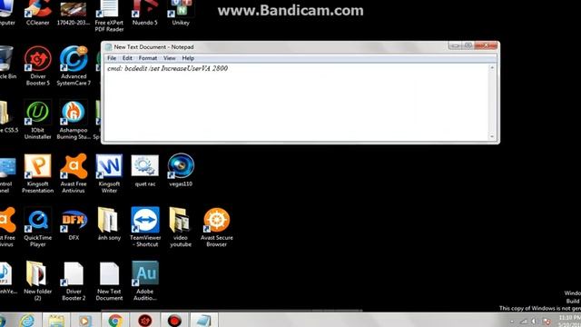Switch to Notepad taskbar button
581x327 pixels.
[203, 321]
